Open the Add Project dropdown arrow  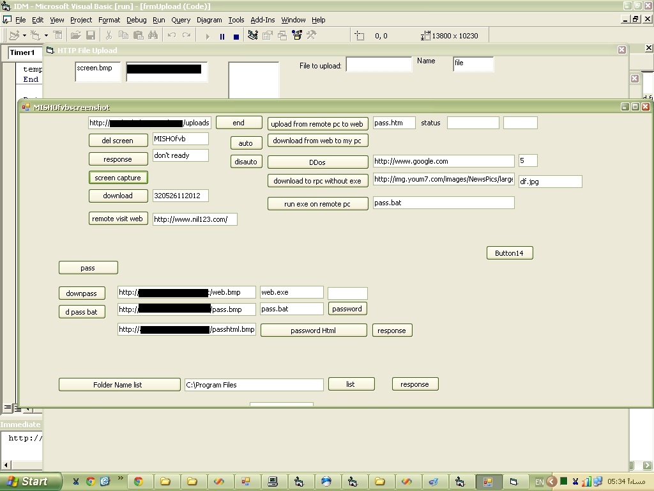point(24,36)
